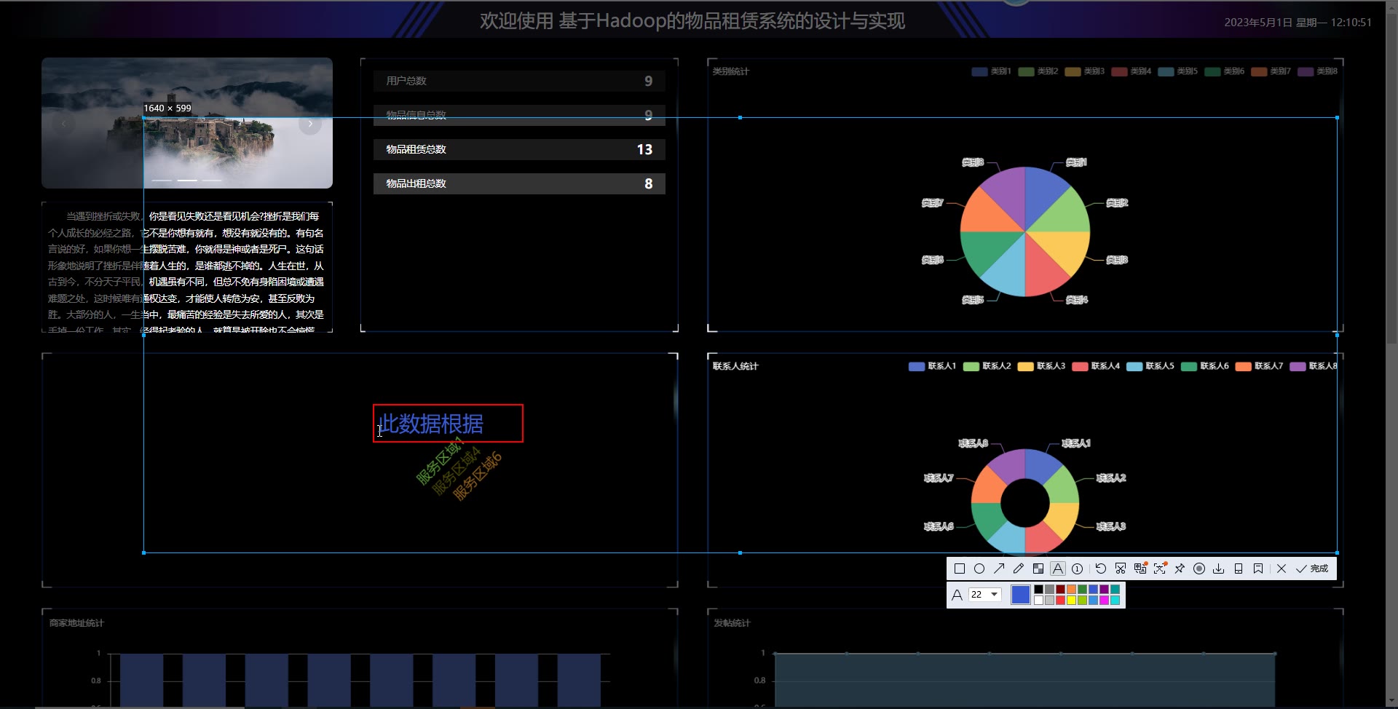Show next carousel image arrow

point(310,124)
